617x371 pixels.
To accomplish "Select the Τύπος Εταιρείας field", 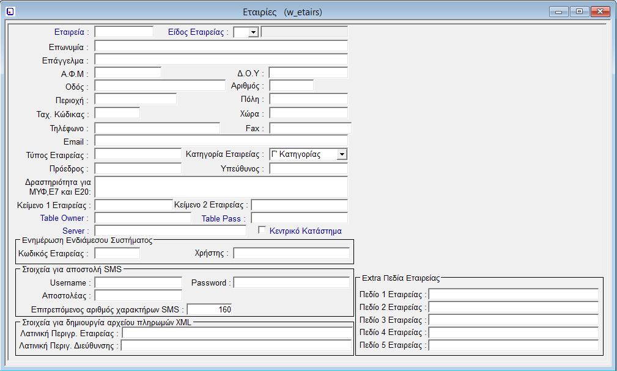I will click(138, 154).
